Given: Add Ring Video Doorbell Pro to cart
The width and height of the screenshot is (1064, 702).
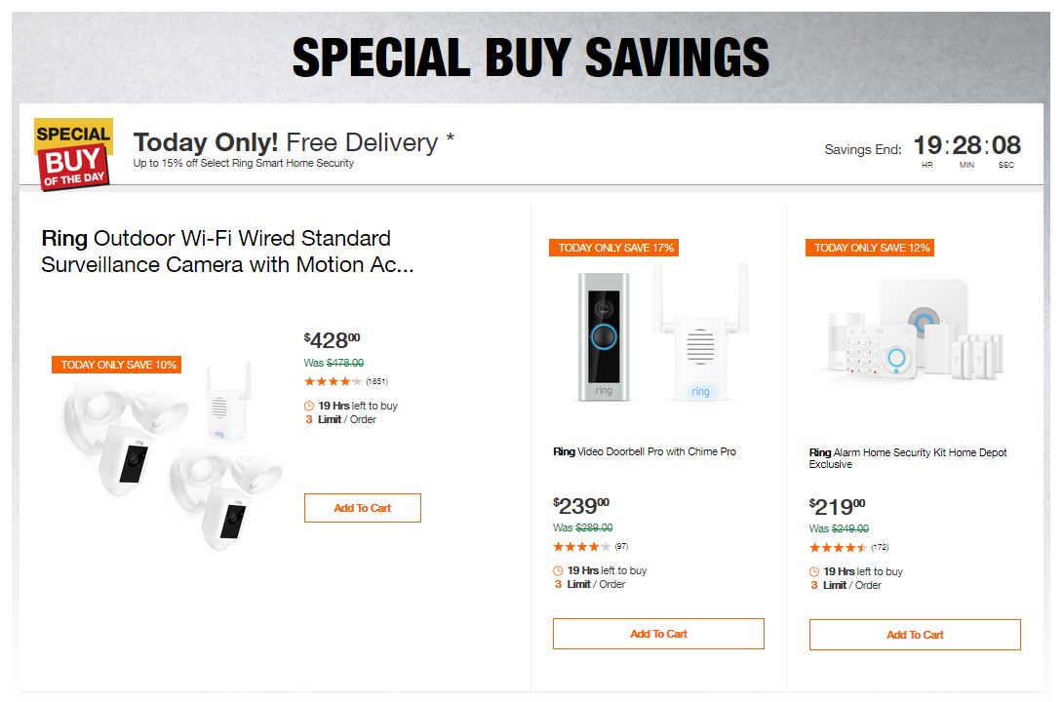Looking at the screenshot, I should click(658, 634).
